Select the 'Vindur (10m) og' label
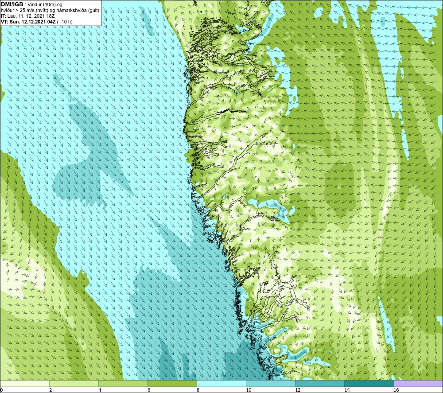This screenshot has height=393, width=443. coord(45,4)
